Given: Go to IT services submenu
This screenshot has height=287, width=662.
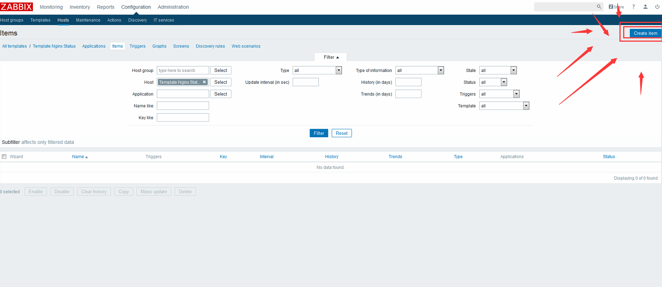Looking at the screenshot, I should (x=164, y=20).
